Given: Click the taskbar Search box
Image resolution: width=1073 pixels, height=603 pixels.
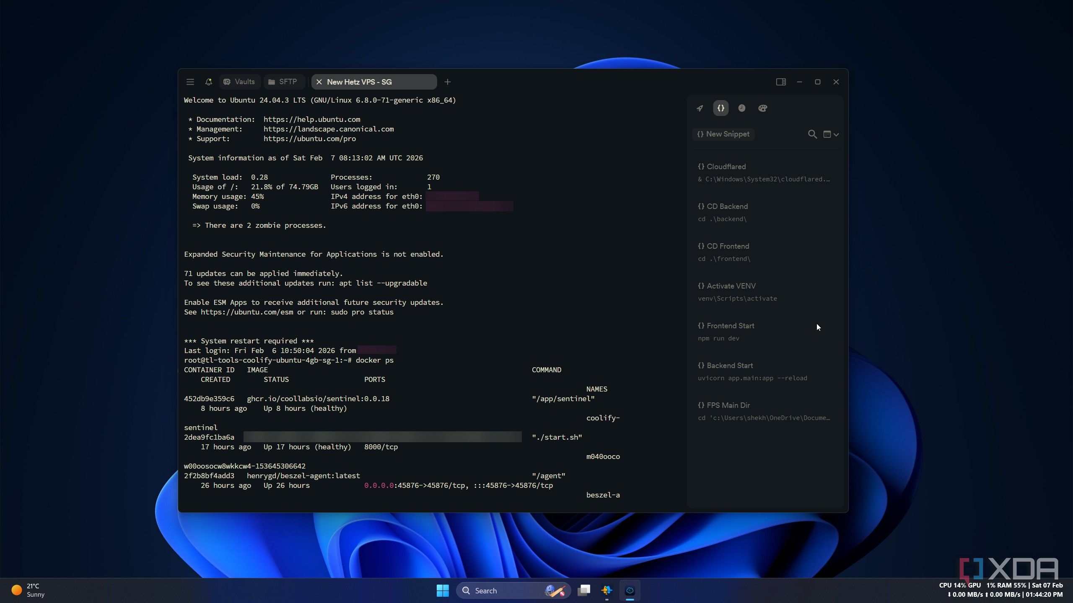Looking at the screenshot, I should 513,590.
